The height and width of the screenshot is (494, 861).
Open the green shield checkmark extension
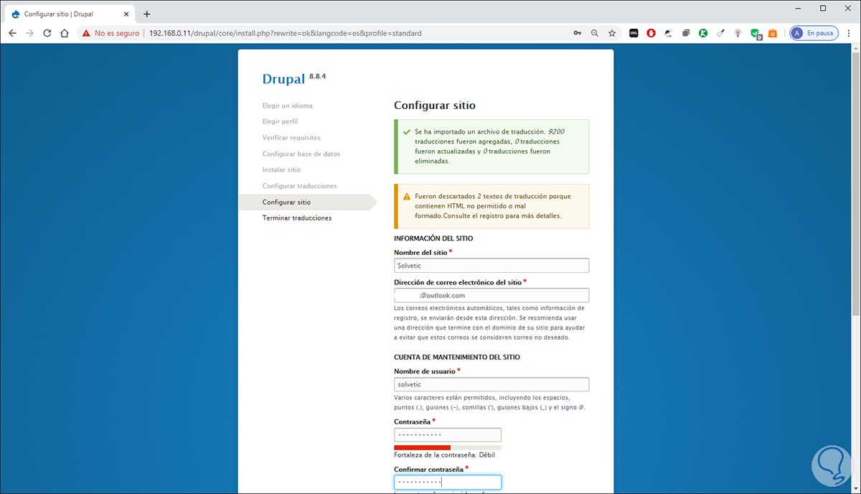click(756, 33)
